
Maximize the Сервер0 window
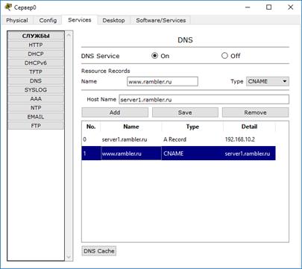(x=268, y=7)
